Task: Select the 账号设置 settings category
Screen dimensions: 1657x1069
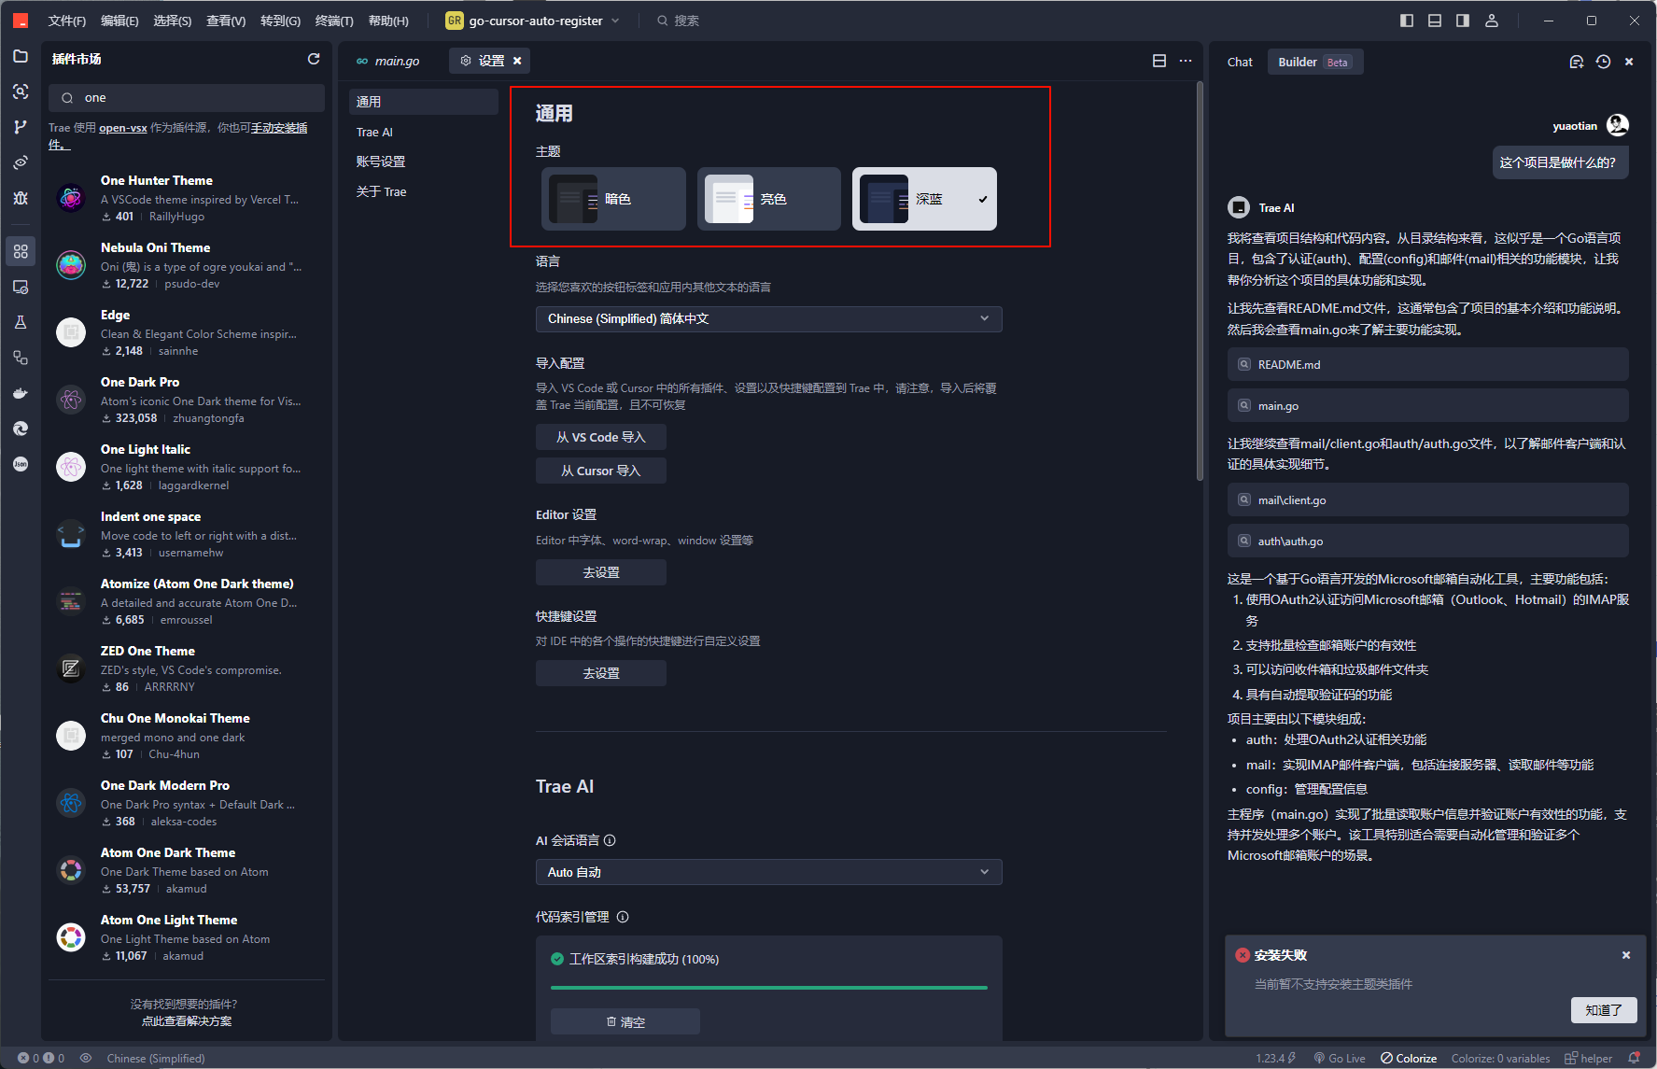Action: click(x=424, y=162)
